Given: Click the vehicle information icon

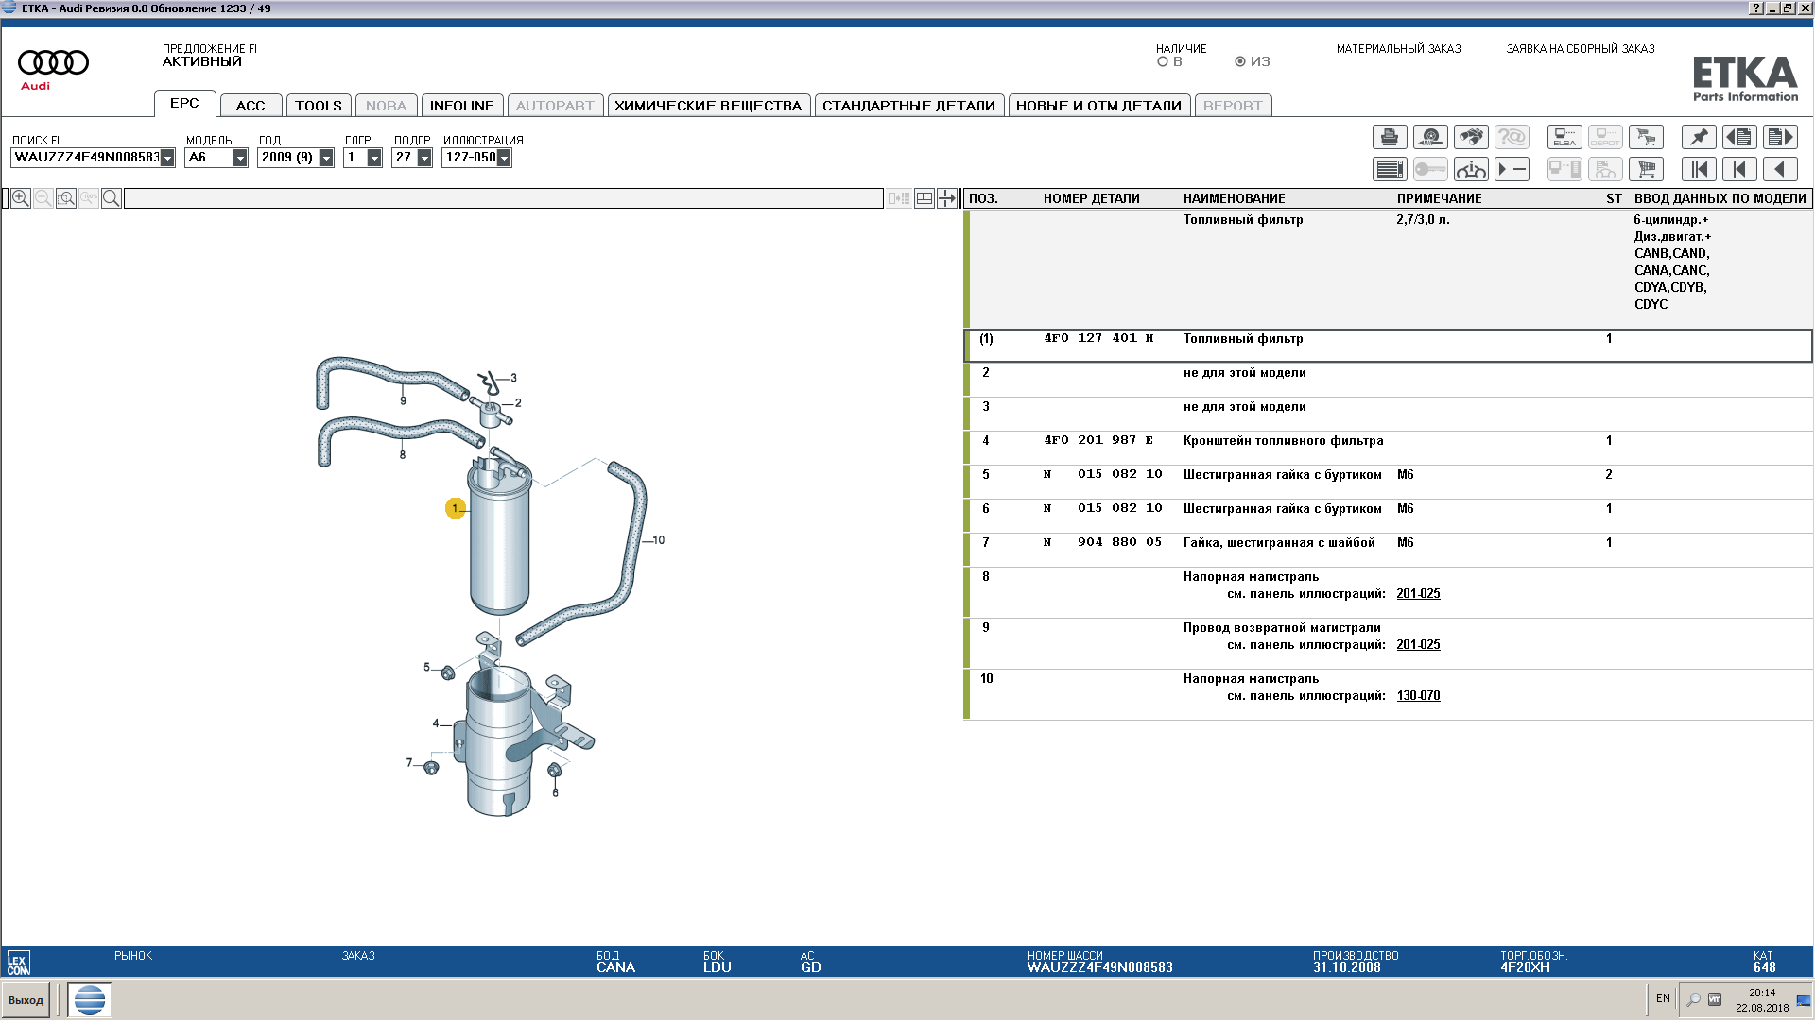Looking at the screenshot, I should 1471,170.
